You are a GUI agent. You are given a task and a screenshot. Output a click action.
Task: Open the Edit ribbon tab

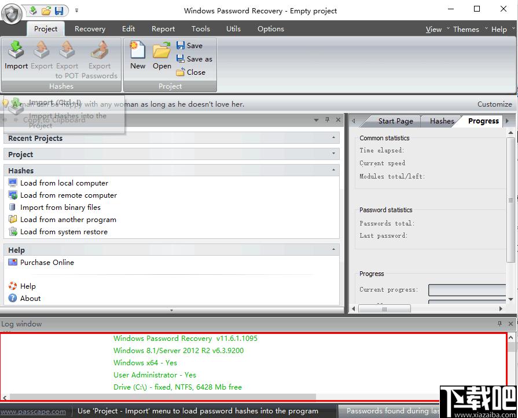[128, 29]
